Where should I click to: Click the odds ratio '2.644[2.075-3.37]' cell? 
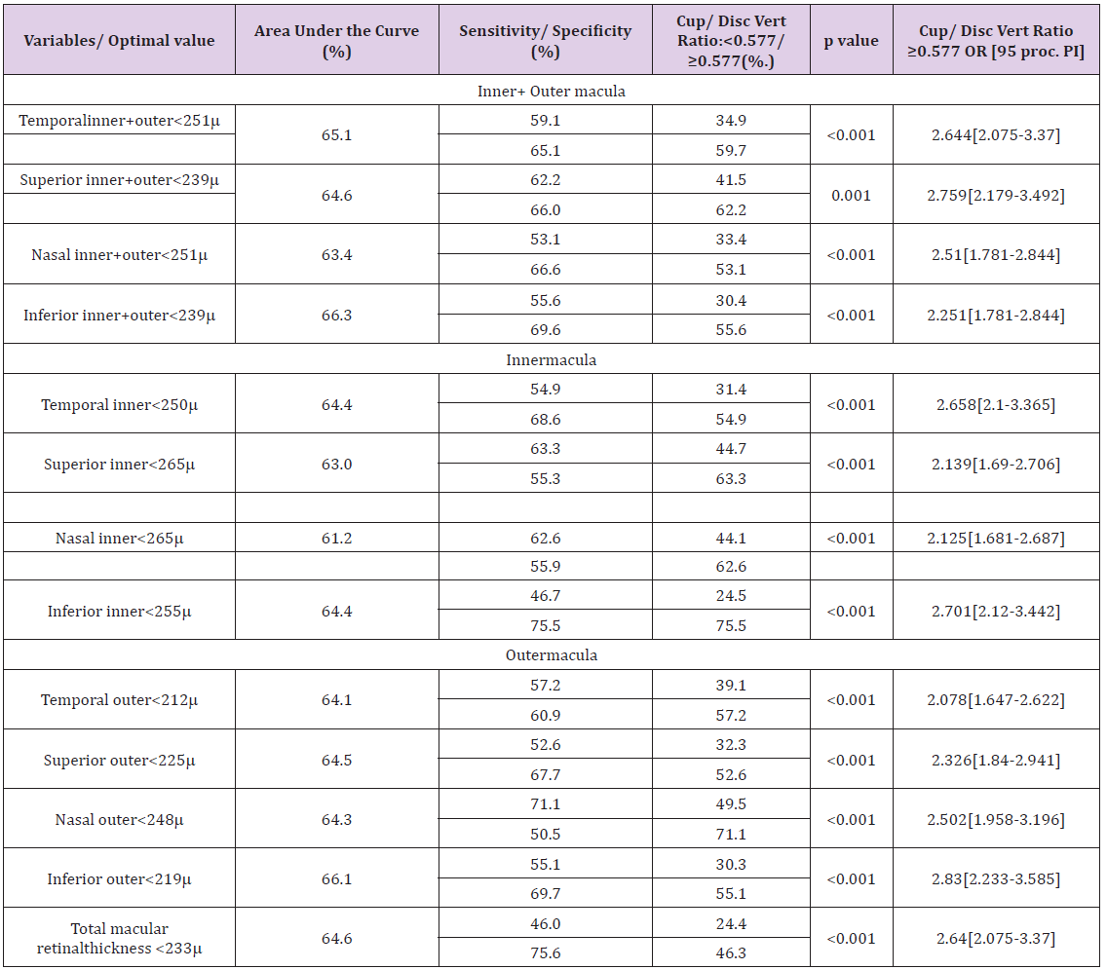point(996,134)
